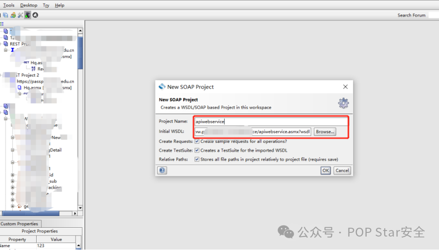
Task: Expand the node on the …_sub row
Action: (x=13, y=181)
